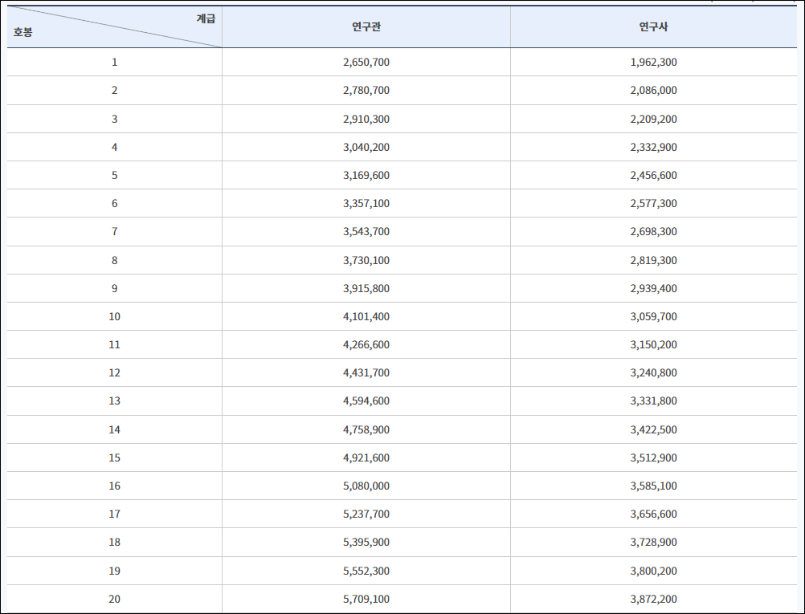This screenshot has width=805, height=614.
Task: Select the cell with 2,910,300
Action: coord(366,119)
